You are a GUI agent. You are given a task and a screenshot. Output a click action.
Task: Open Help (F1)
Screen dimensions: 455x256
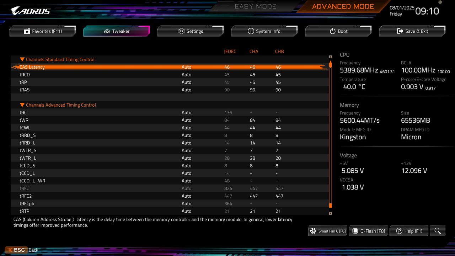409,231
